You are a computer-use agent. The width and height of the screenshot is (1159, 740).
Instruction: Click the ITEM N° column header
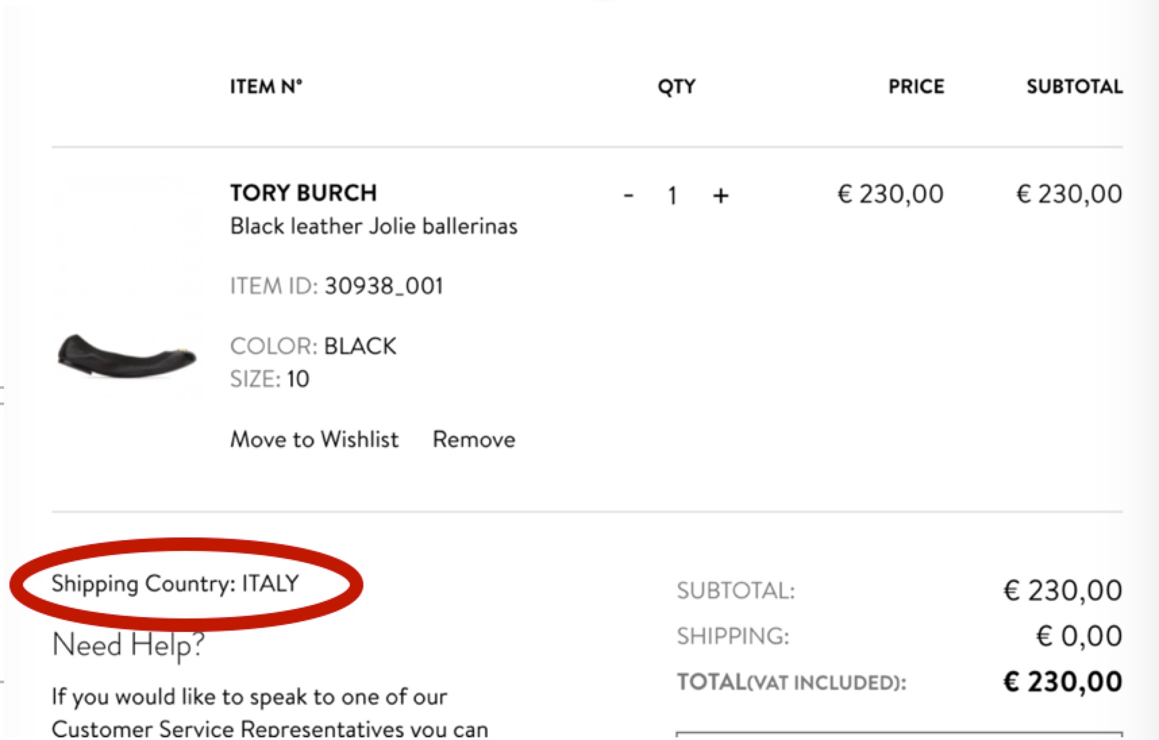266,86
